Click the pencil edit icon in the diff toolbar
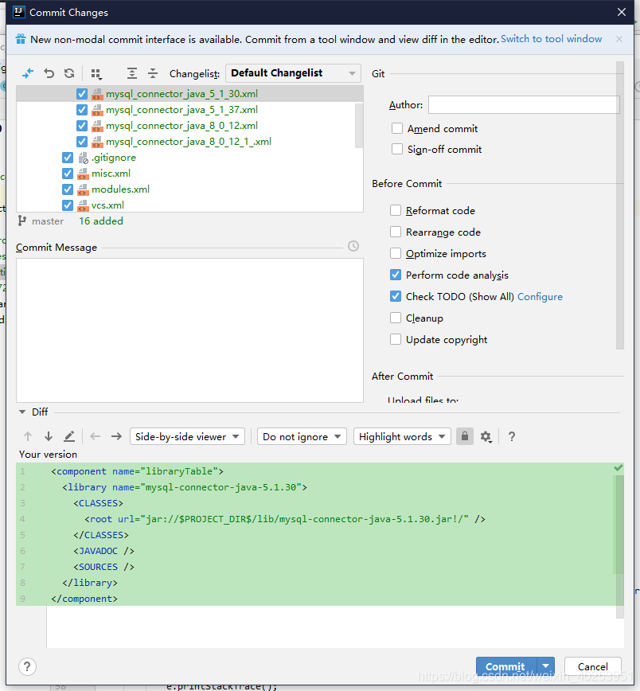 (70, 436)
